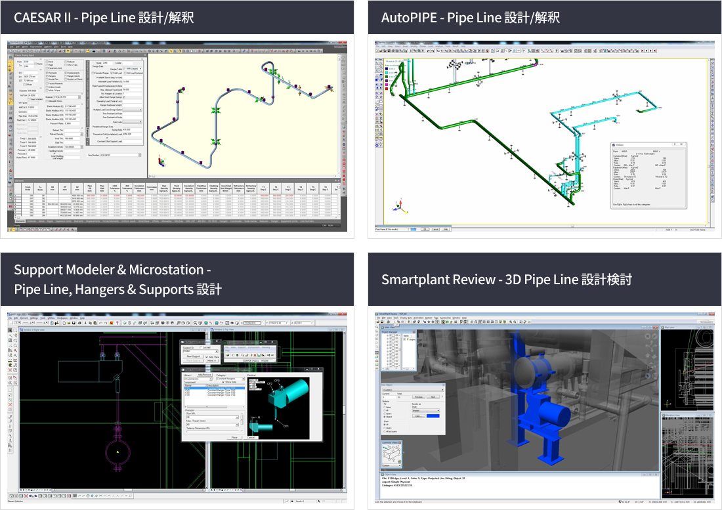Image resolution: width=722 pixels, height=510 pixels.
Task: Switch to Materials tab in CAESAR II
Action: pyautogui.click(x=32, y=221)
